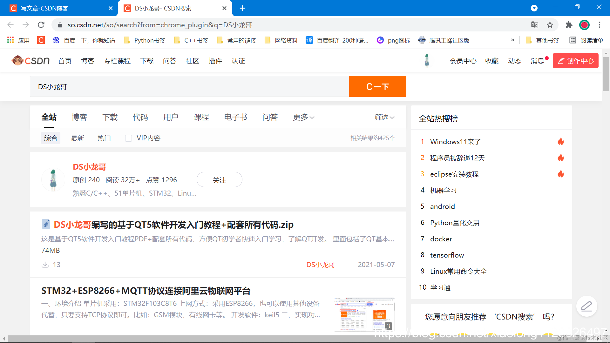Open the apps grid shortcut
The width and height of the screenshot is (610, 343).
click(11, 40)
